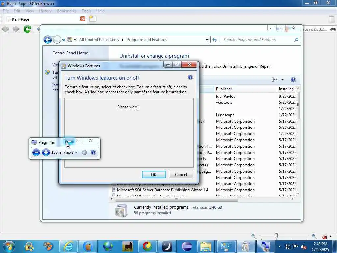Image resolution: width=337 pixels, height=253 pixels.
Task: Open Magnifier Views dropdown
Action: (70, 152)
